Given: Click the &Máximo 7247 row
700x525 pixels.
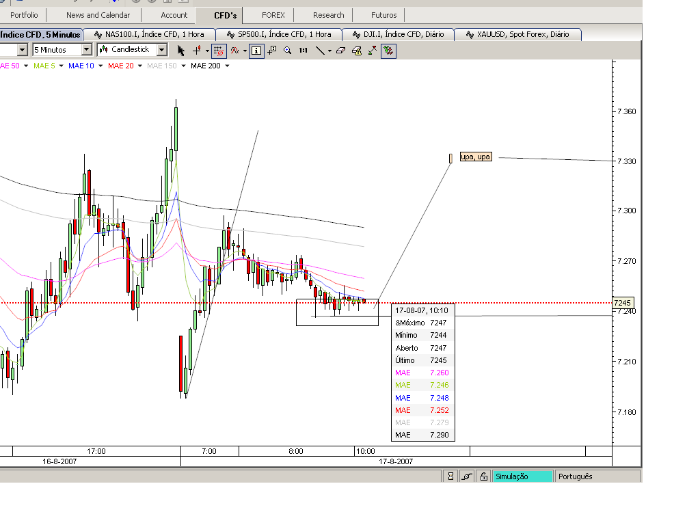Looking at the screenshot, I should pos(422,323).
